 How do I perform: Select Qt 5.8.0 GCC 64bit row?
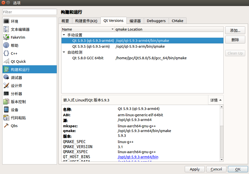(x=142, y=58)
